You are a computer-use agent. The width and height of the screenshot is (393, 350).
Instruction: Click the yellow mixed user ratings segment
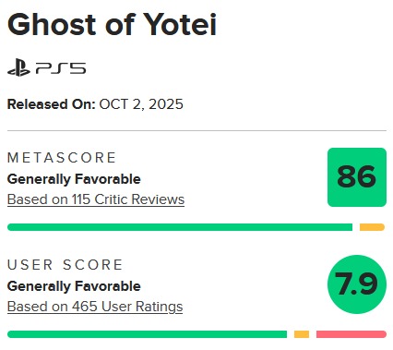[x=302, y=334]
